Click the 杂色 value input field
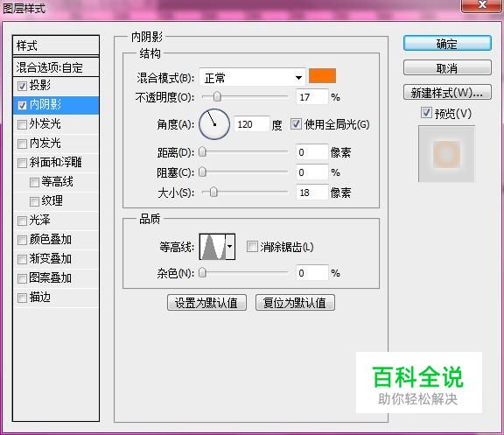This screenshot has height=435, width=504. pos(312,273)
